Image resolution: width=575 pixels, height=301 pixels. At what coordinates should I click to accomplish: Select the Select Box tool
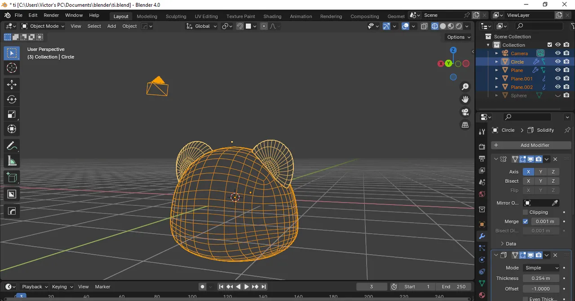12,53
